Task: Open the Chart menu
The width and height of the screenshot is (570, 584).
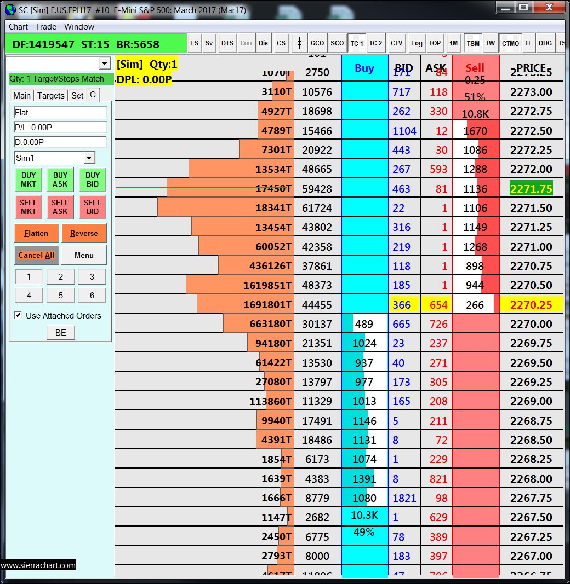Action: click(x=18, y=27)
